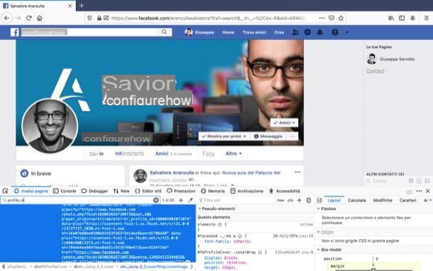
Task: Add new CSS rule plus icon
Action: [x=299, y=200]
